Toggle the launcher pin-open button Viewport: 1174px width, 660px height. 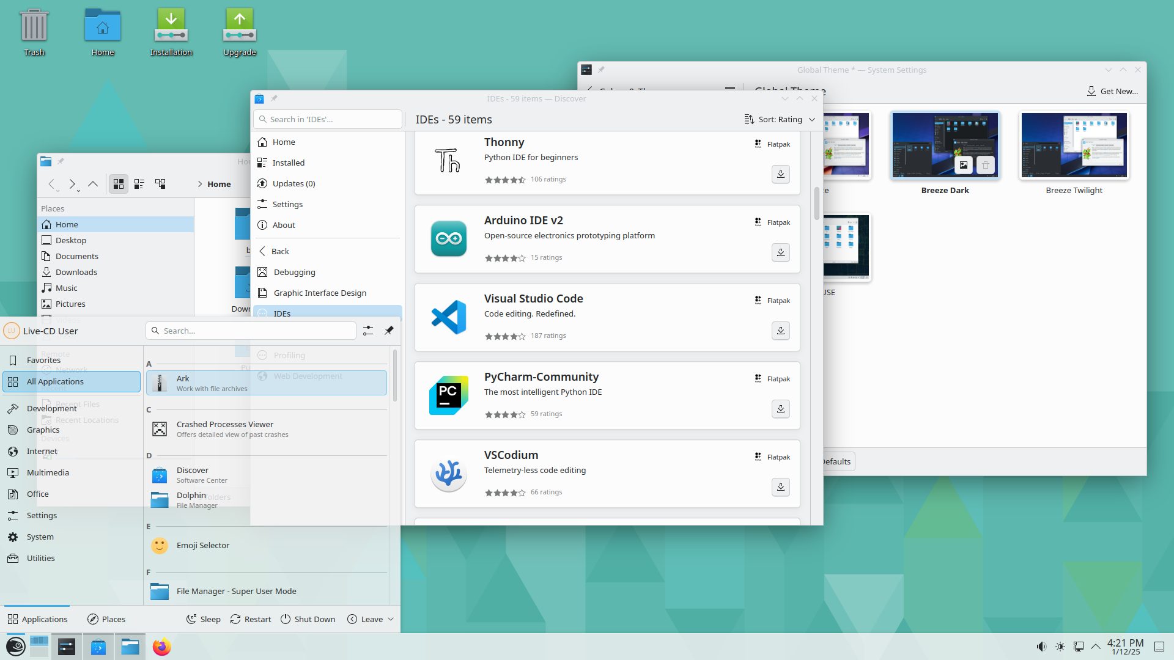click(389, 331)
